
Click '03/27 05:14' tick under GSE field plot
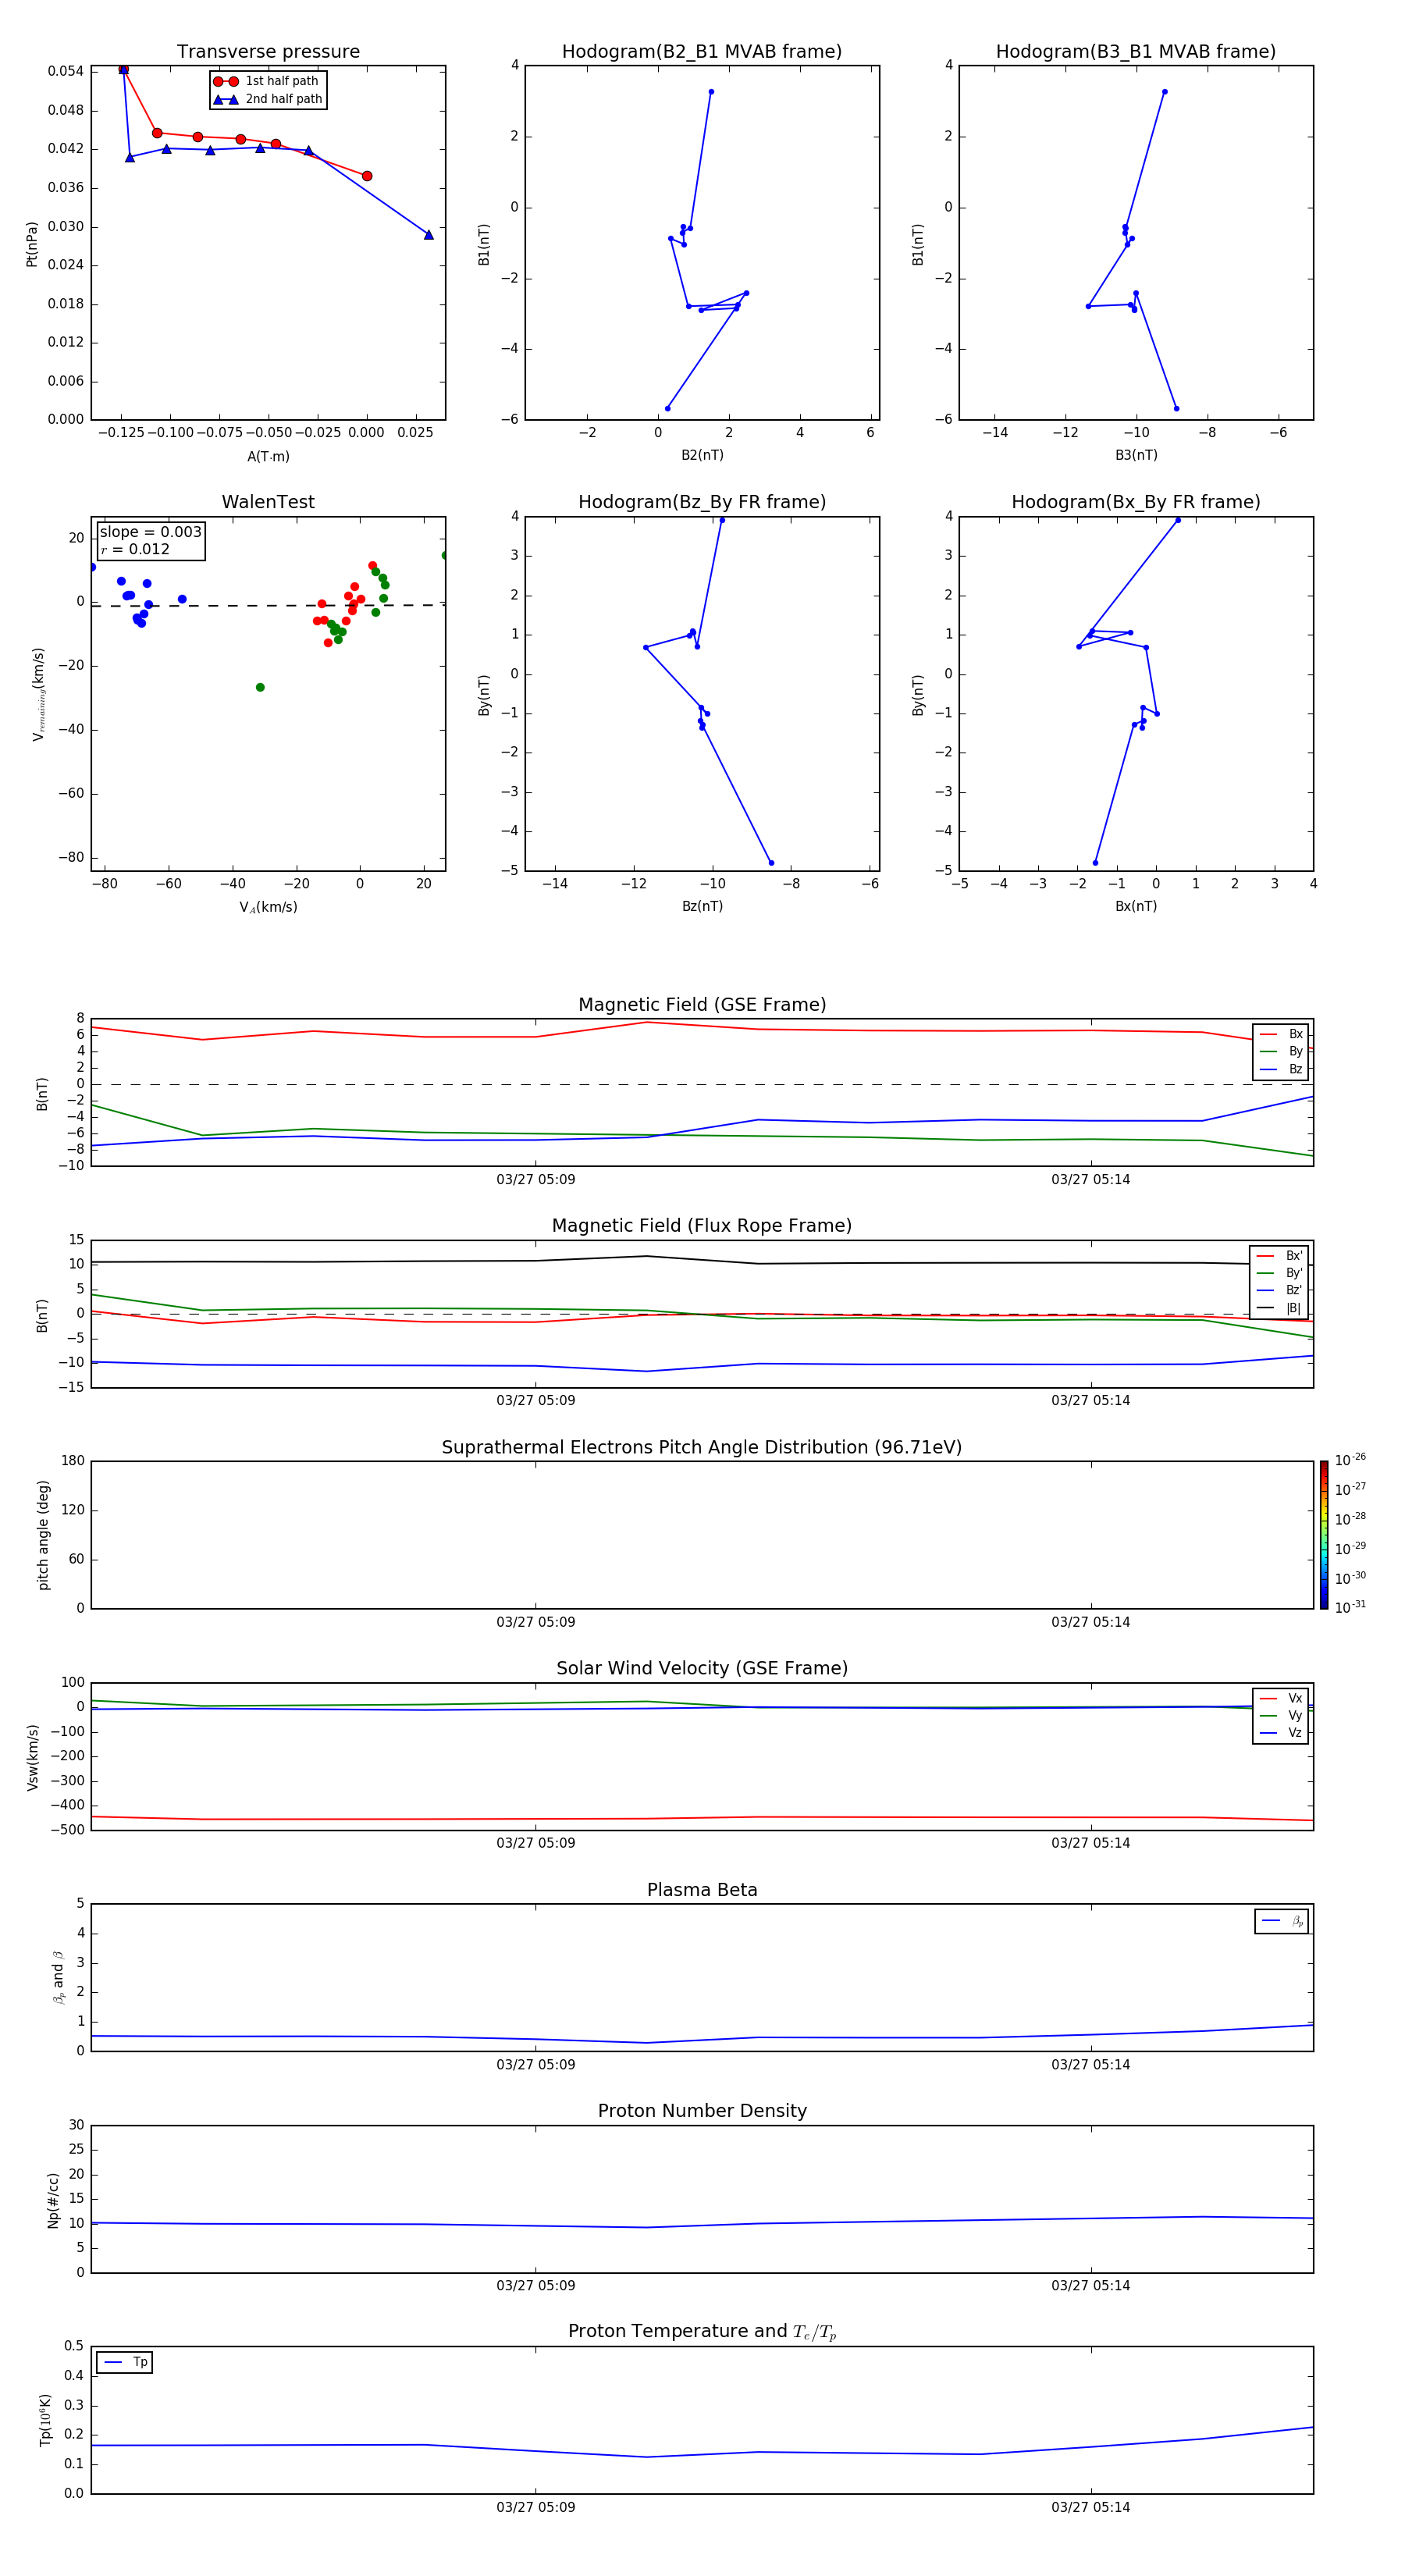pyautogui.click(x=1091, y=1180)
